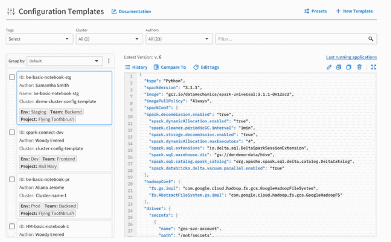Create a New Template
This screenshot has width=391, height=242.
(354, 11)
